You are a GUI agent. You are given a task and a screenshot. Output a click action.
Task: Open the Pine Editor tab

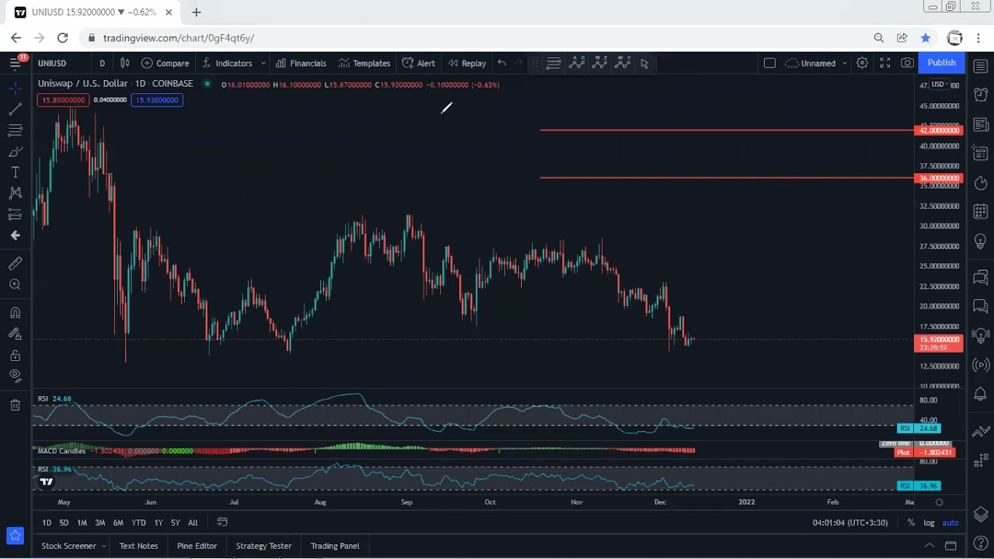pos(197,546)
